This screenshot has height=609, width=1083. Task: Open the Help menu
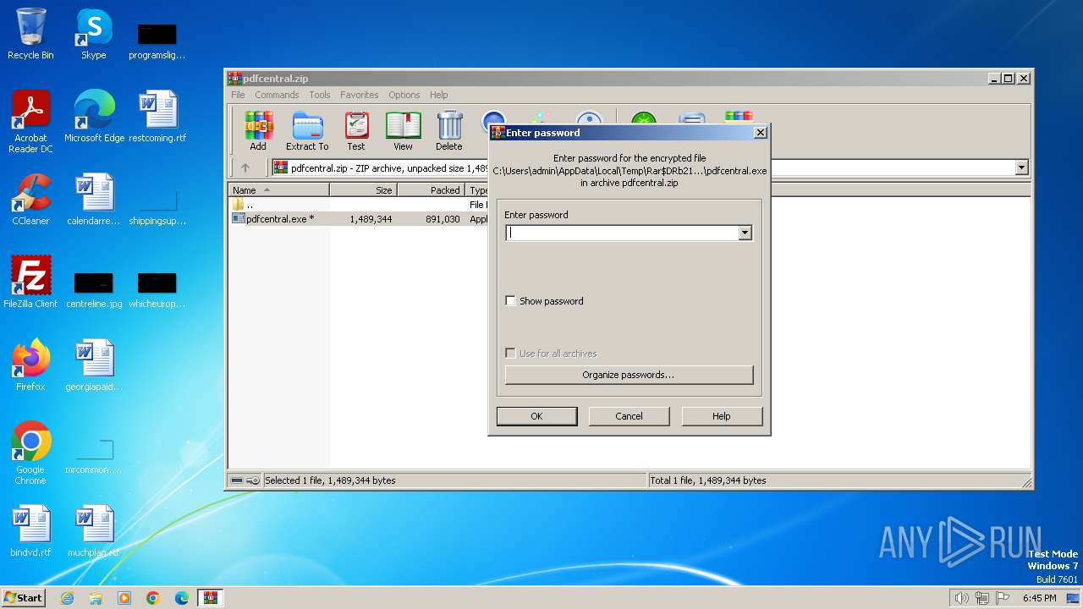(x=438, y=95)
